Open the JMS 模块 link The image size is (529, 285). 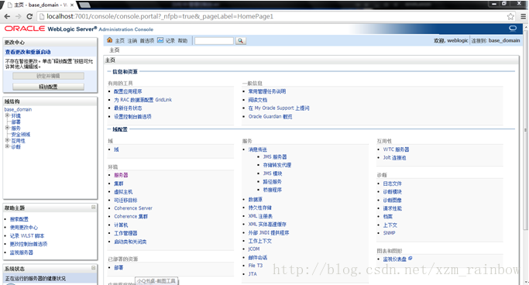(x=273, y=173)
